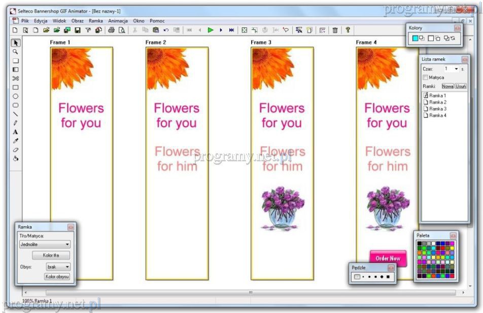This screenshot has width=483, height=313.
Task: Open the Ramka menu in the menu bar
Action: pos(95,21)
